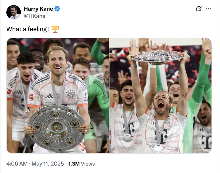Image resolution: width=220 pixels, height=173 pixels.
Task: Tap the verified checkmark next to Harry Kane
Action: click(57, 9)
